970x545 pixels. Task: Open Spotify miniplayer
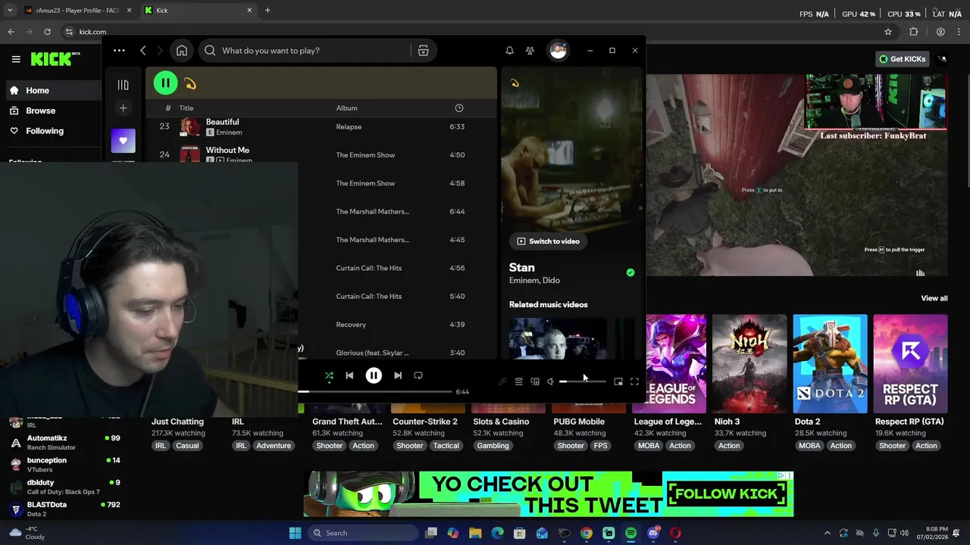[x=618, y=381]
